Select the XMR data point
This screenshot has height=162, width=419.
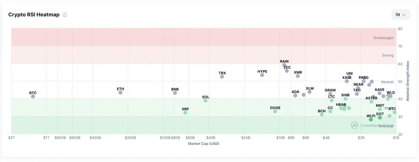click(x=298, y=76)
